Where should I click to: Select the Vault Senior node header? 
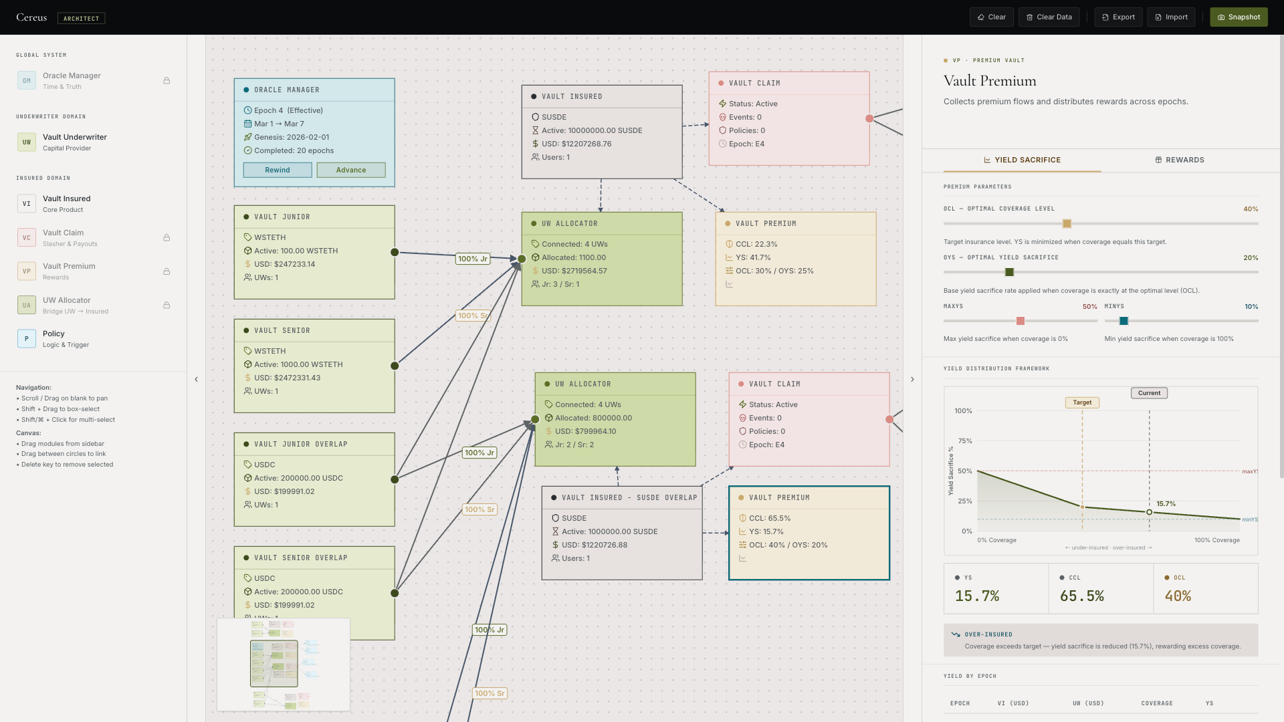[x=314, y=330]
